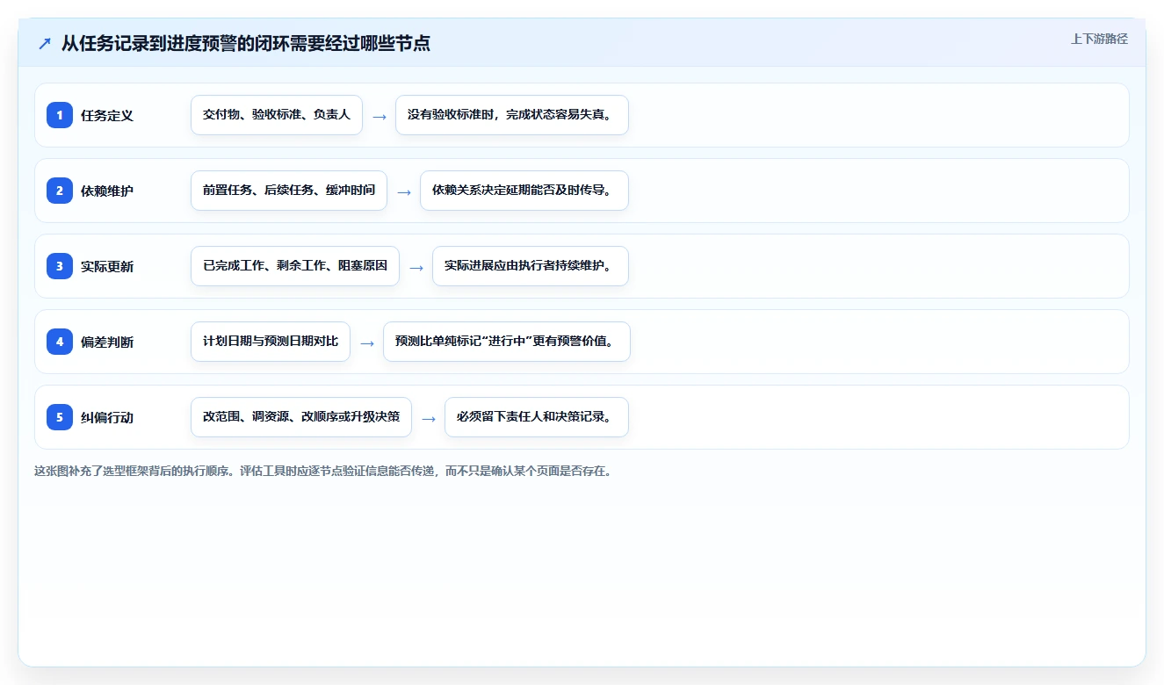Click the footnote starting with 这张图补充了选型框架
The width and height of the screenshot is (1164, 685).
click(x=322, y=471)
